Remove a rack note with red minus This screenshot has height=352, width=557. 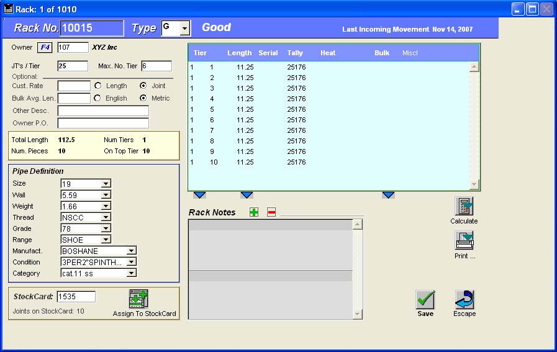[271, 212]
